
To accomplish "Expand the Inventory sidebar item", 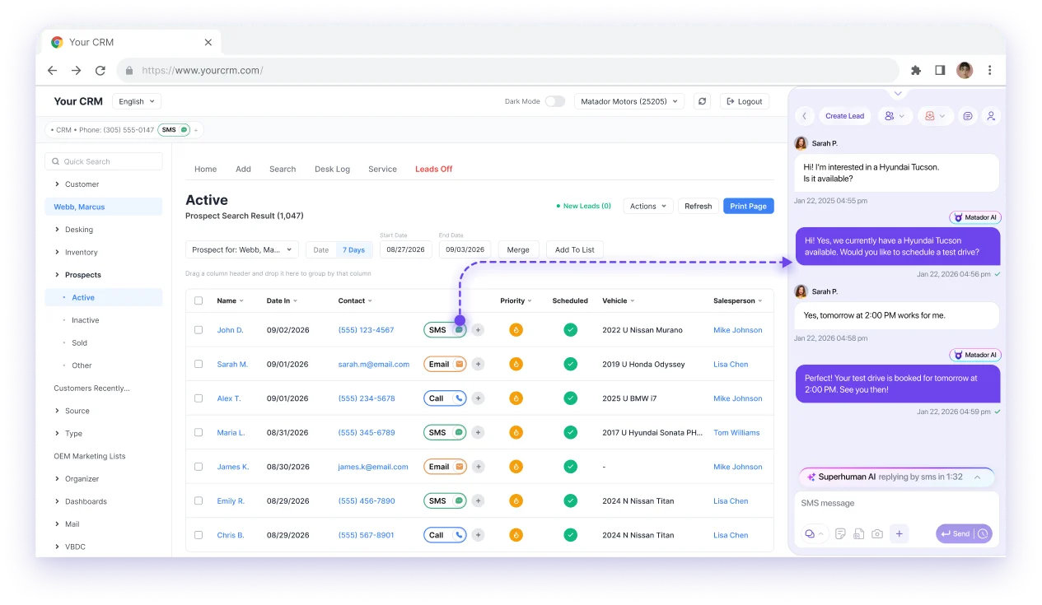I will coord(82,253).
